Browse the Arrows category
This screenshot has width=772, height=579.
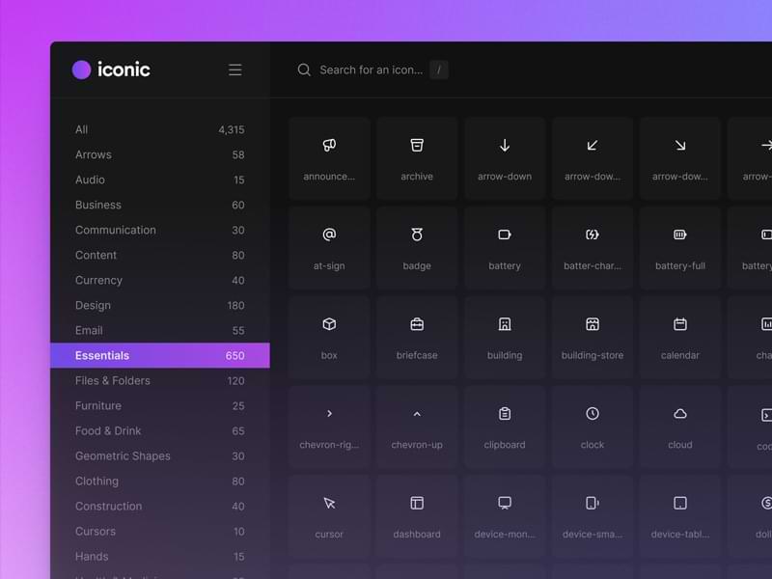pos(94,154)
